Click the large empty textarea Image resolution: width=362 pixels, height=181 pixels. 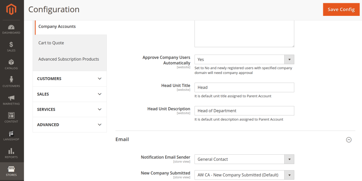[x=244, y=34]
